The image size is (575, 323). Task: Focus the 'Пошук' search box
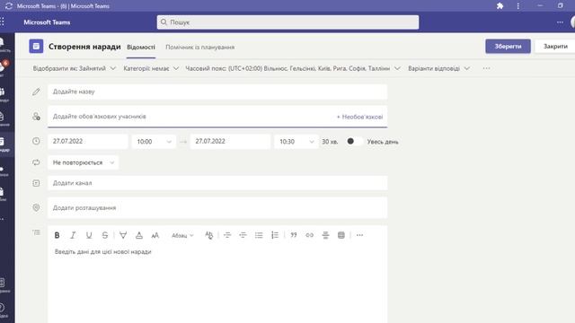point(287,22)
